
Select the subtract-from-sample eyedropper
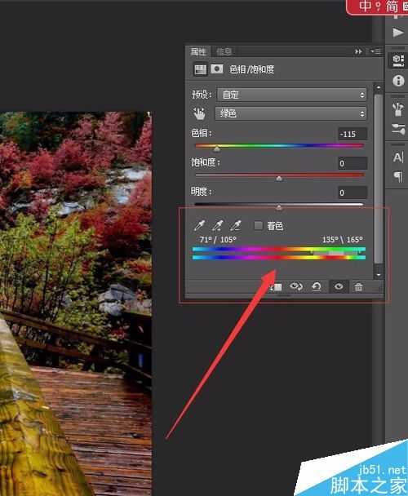tap(236, 225)
